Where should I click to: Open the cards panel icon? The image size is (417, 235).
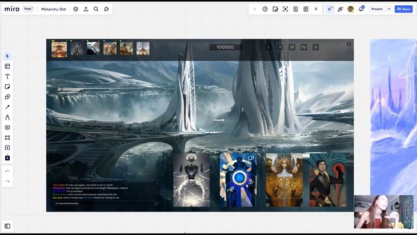pos(296,9)
